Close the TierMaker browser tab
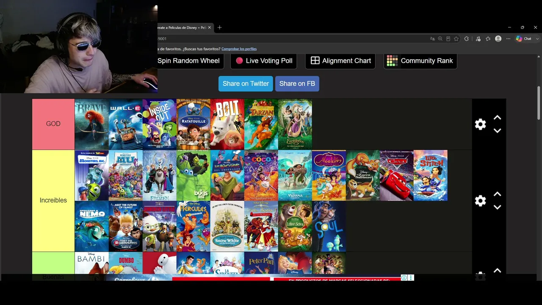Image resolution: width=542 pixels, height=305 pixels. [x=209, y=28]
